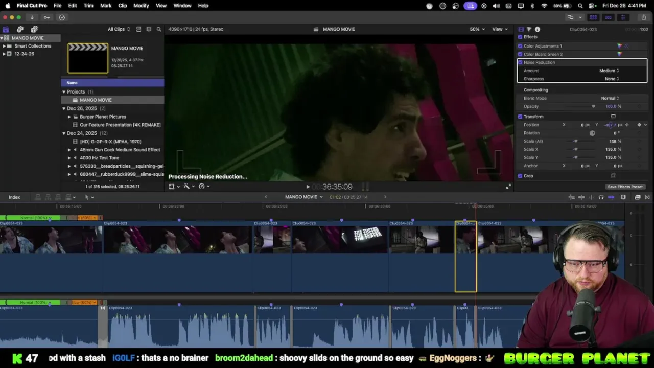The width and height of the screenshot is (654, 368).
Task: Open the keyword editor key icon
Action: (46, 17)
